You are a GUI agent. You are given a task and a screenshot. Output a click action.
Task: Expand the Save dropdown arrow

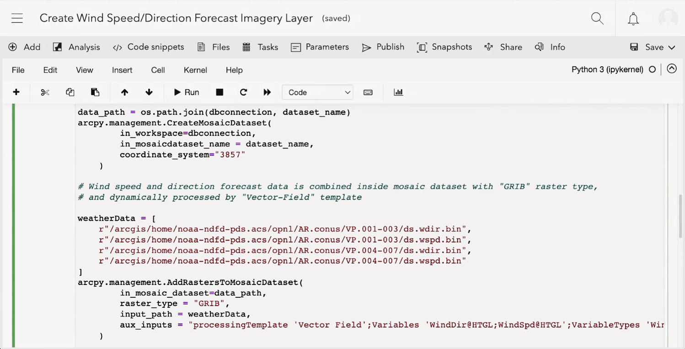pos(672,48)
